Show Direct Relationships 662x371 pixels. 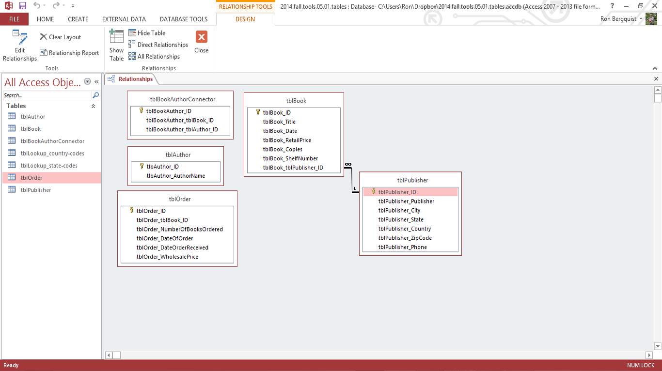click(158, 45)
